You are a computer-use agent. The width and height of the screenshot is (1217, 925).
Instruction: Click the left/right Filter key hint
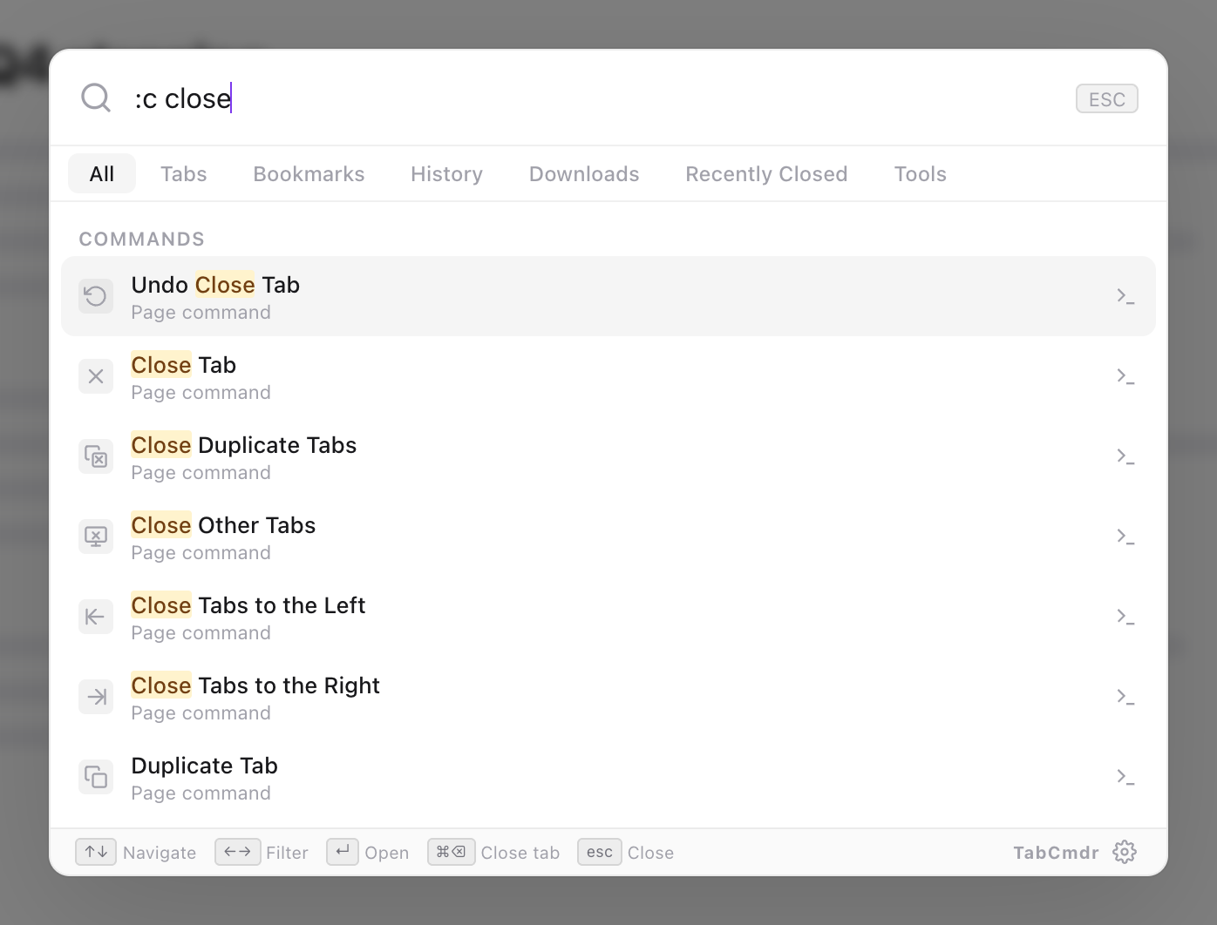(238, 852)
